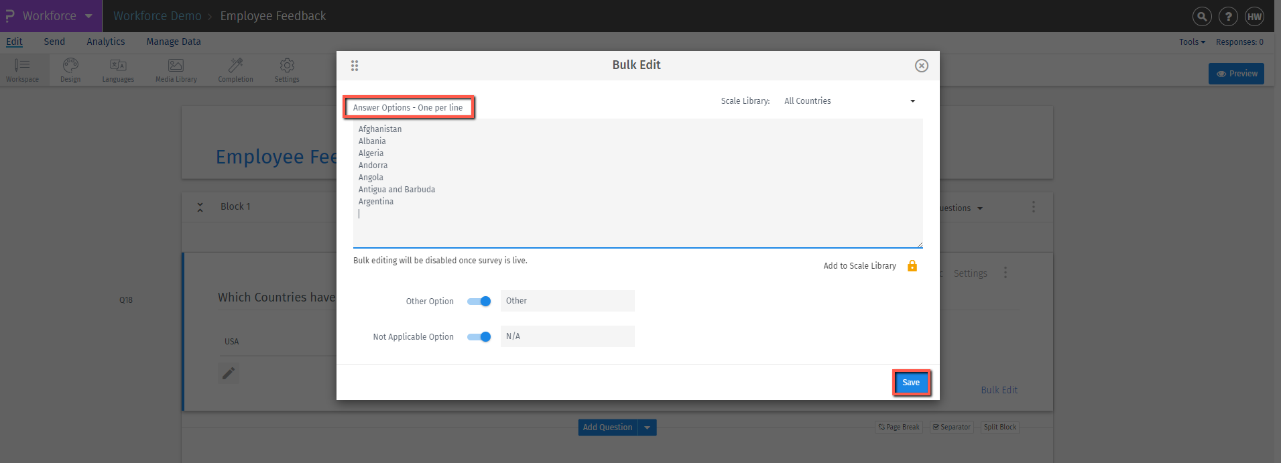
Task: Collapse Block 1 using the chevron icon
Action: [x=200, y=207]
